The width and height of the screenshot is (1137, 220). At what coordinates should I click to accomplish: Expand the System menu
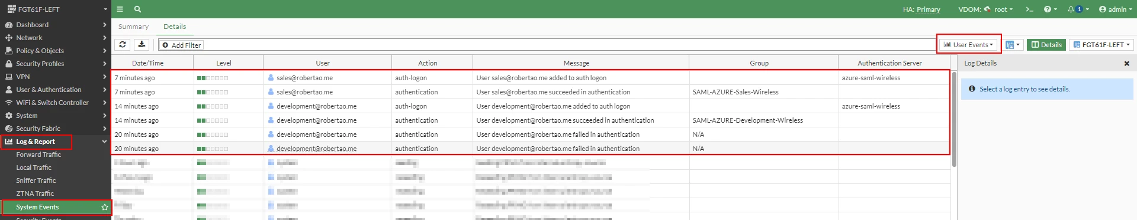point(56,116)
